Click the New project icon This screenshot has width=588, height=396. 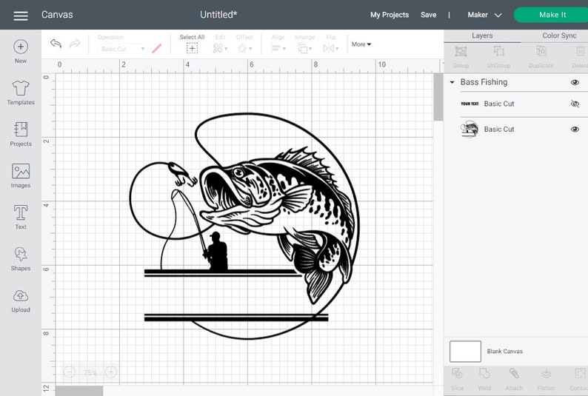coord(21,47)
